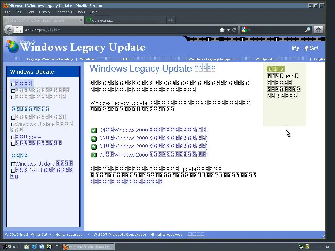Screen dimensions: 335x251
Task: Open the first 03 Windows 2000 link
Action: pyautogui.click(x=153, y=138)
